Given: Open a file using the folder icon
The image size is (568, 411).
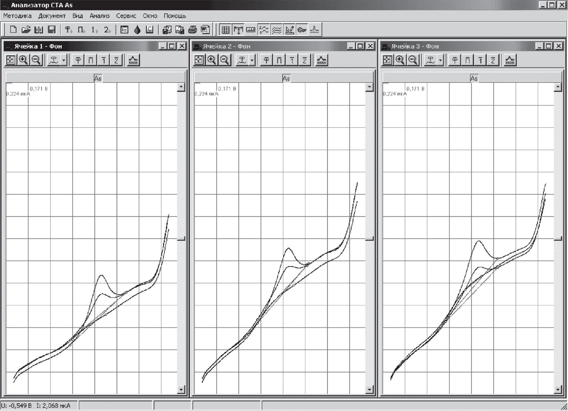Looking at the screenshot, I should tap(26, 30).
